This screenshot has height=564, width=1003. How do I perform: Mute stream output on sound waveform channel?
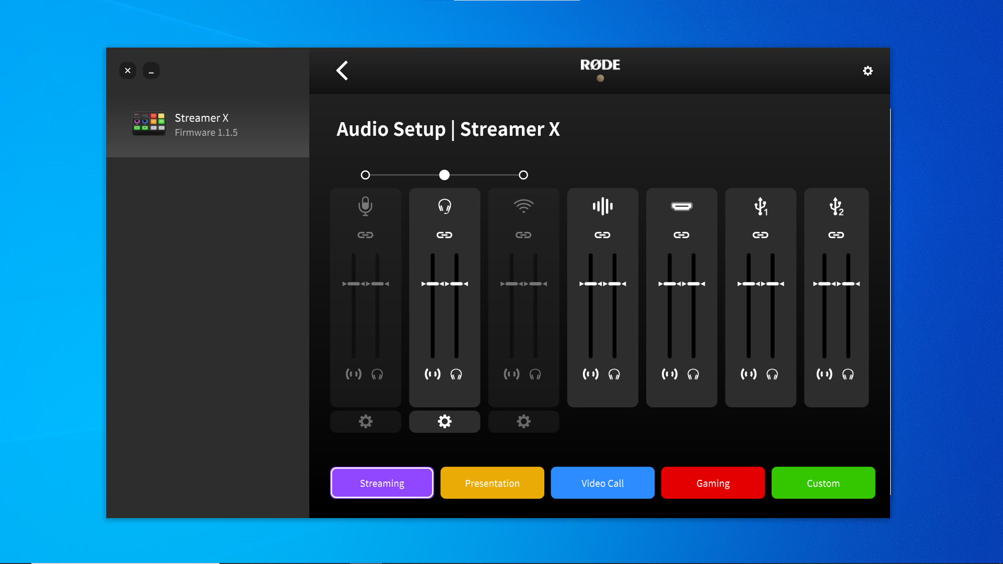coord(591,374)
